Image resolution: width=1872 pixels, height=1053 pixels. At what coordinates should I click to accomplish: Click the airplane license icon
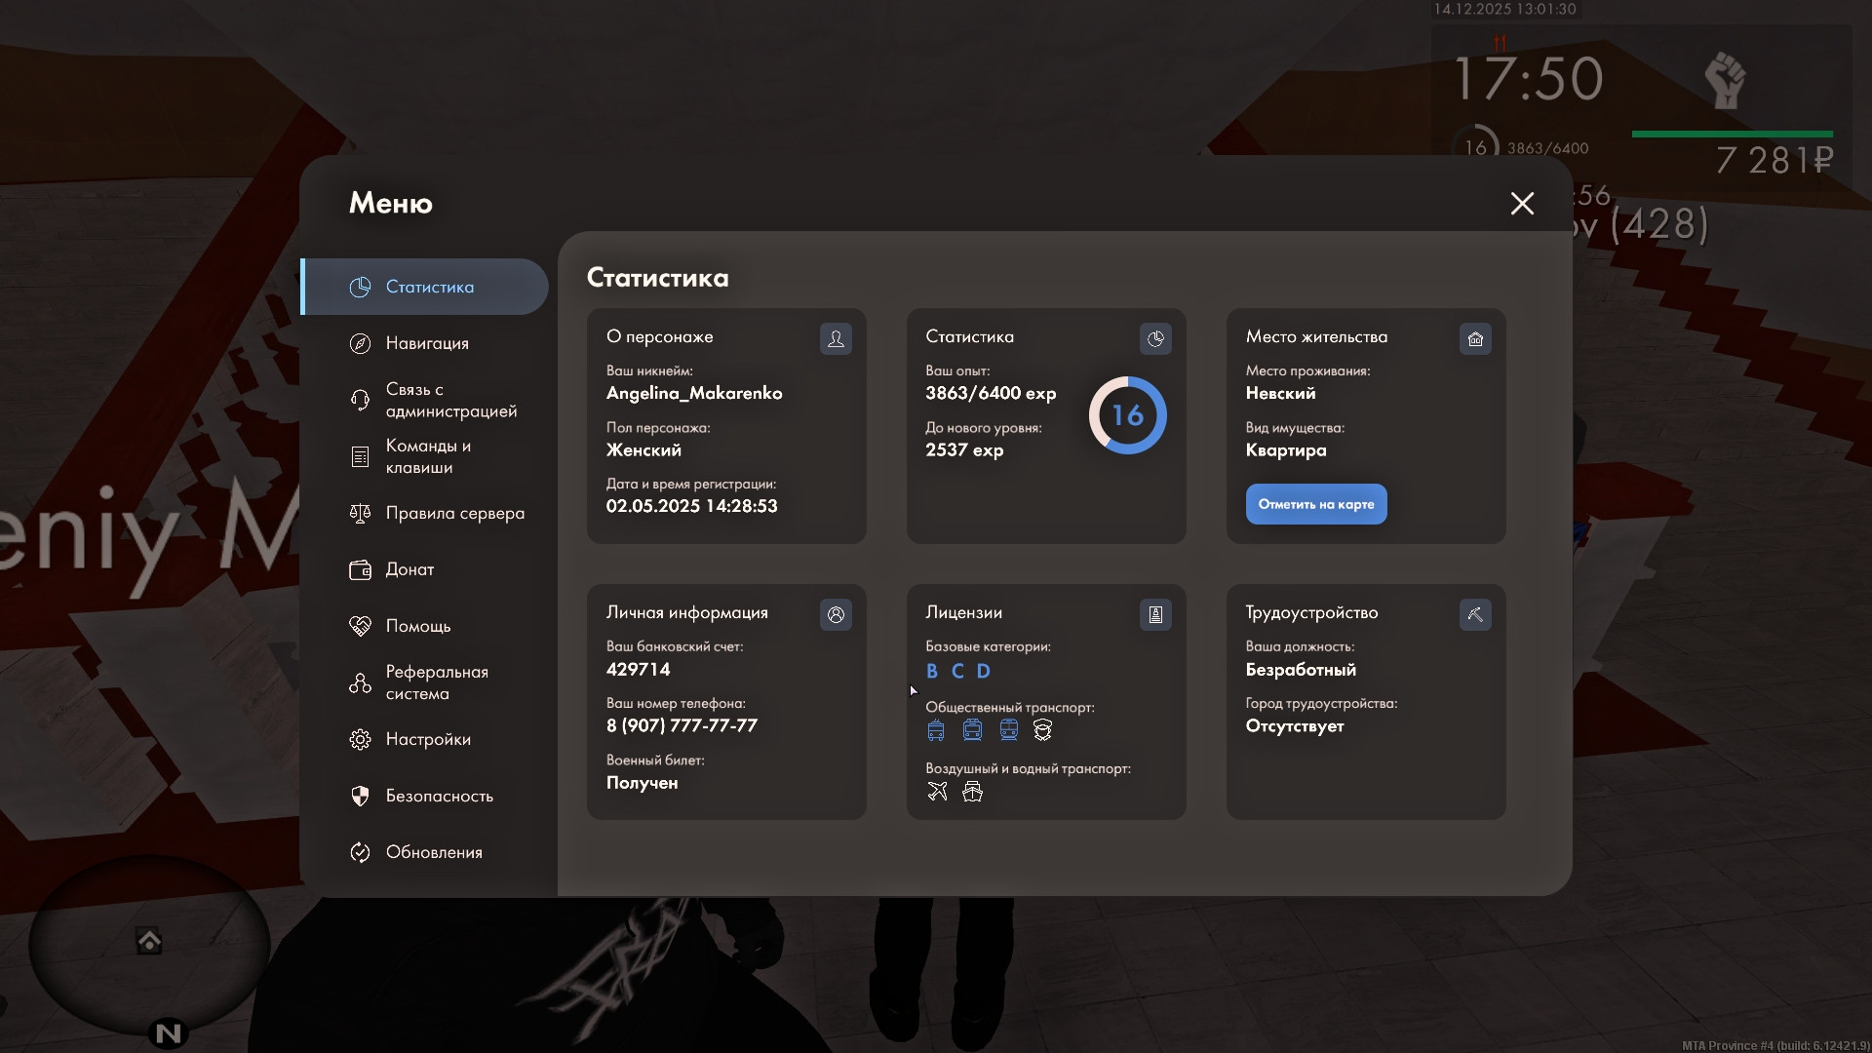point(937,792)
